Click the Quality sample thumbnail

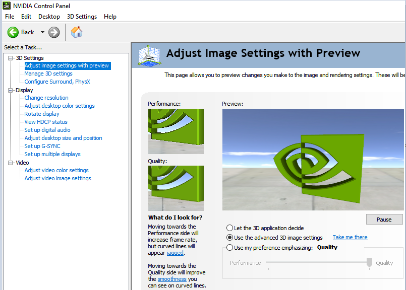176,188
